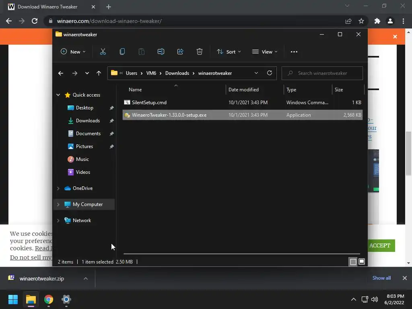The height and width of the screenshot is (309, 412).
Task: Open the View layout dropdown
Action: 265,52
